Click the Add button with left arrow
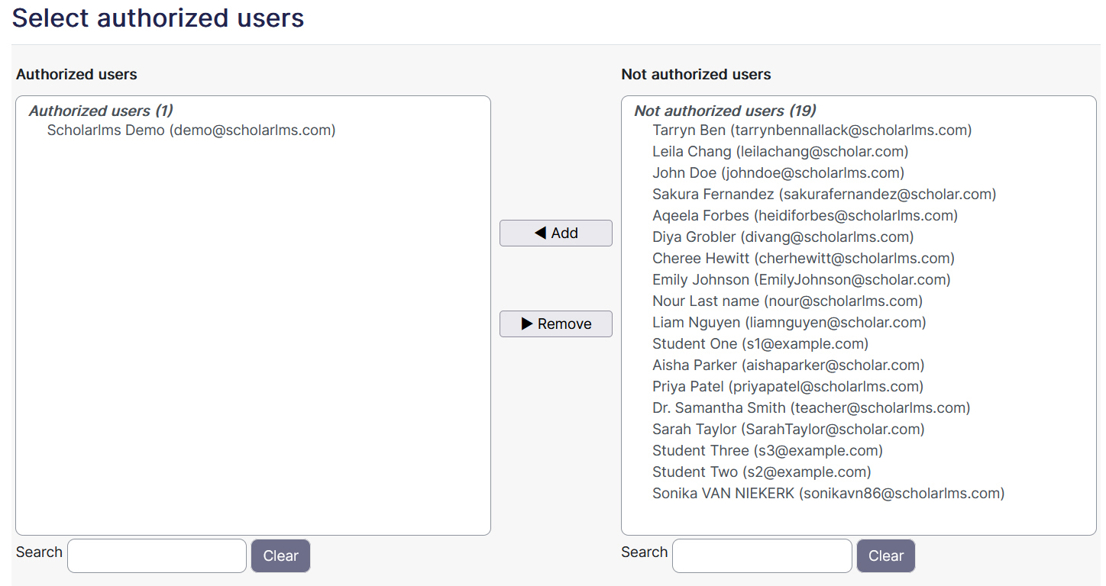The image size is (1106, 586). pos(555,233)
